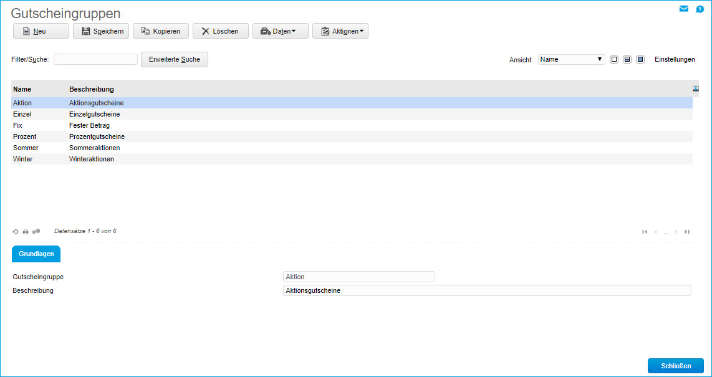Viewport: 712px width, 377px height.
Task: Click the refresh icon below the table
Action: coord(16,232)
